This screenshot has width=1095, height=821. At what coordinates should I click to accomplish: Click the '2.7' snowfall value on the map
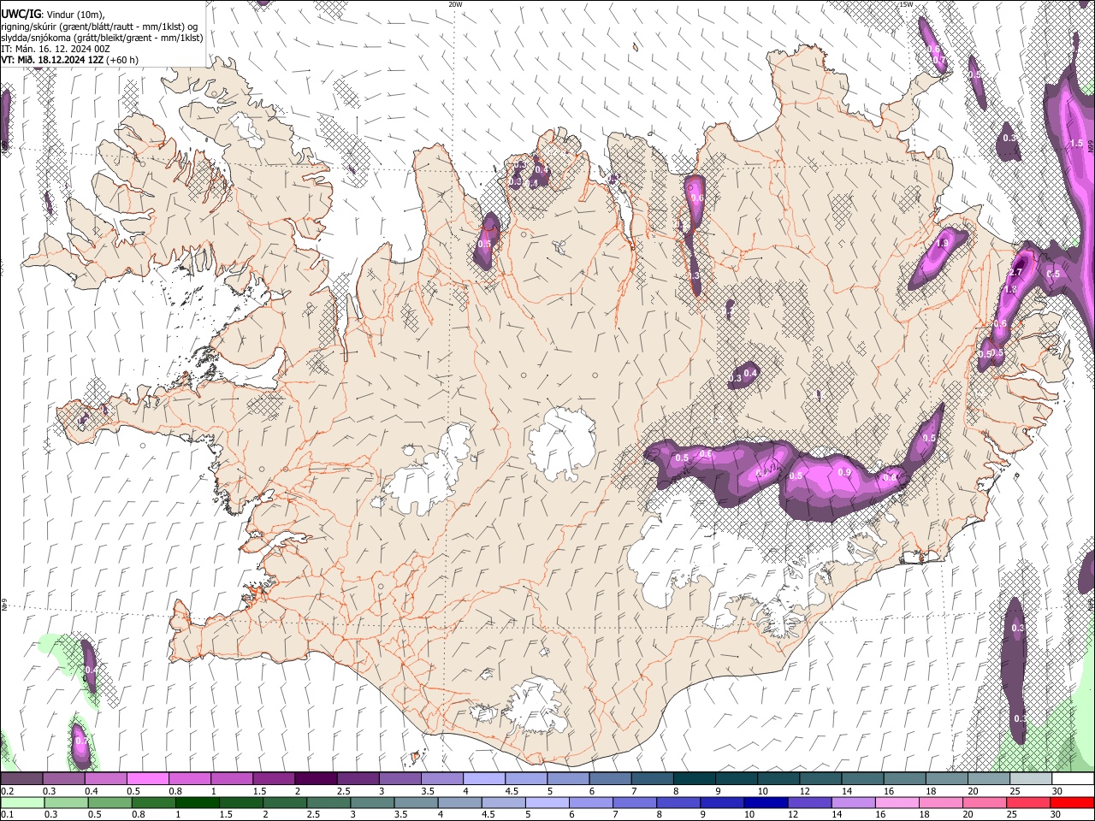[1016, 273]
